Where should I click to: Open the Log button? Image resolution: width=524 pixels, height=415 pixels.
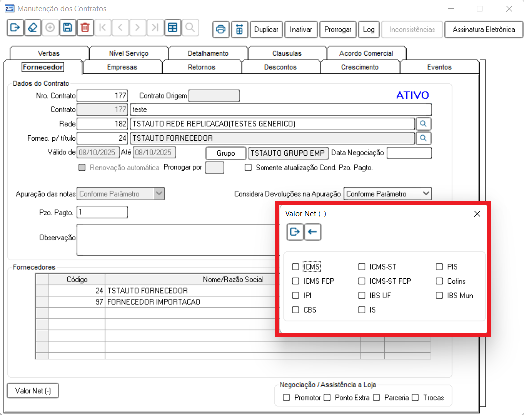[369, 30]
